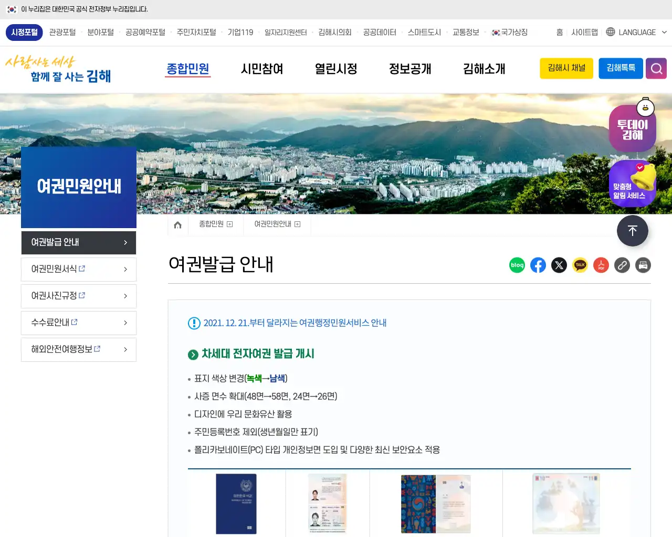Click chevron on 여권발급 안내 sidebar item
The width and height of the screenshot is (672, 537).
point(125,243)
